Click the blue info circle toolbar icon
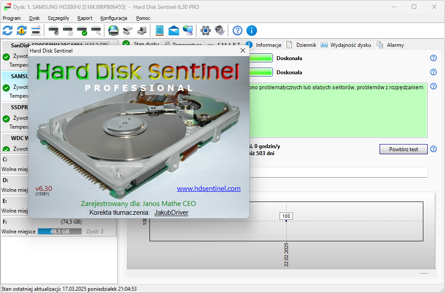Viewport: 445px width, 293px height. 251,30
